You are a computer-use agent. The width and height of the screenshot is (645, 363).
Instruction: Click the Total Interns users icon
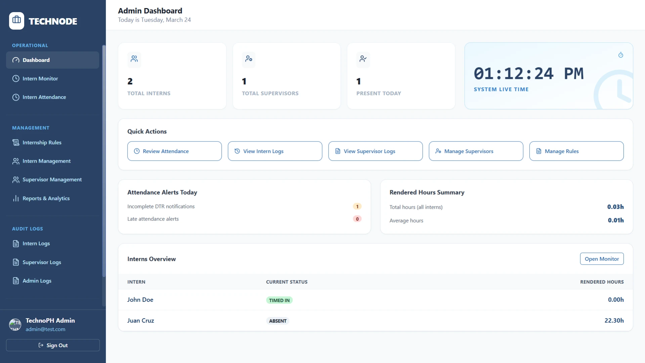(x=134, y=59)
